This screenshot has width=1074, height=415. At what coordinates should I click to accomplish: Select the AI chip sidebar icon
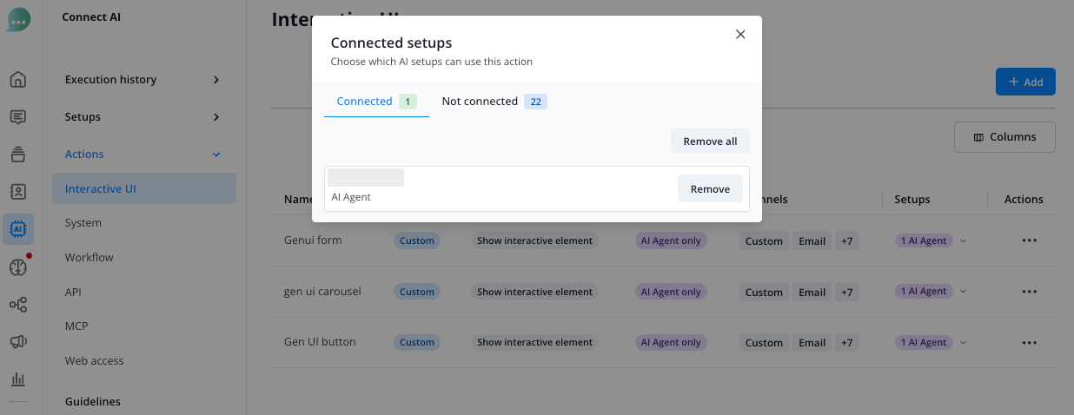(17, 229)
